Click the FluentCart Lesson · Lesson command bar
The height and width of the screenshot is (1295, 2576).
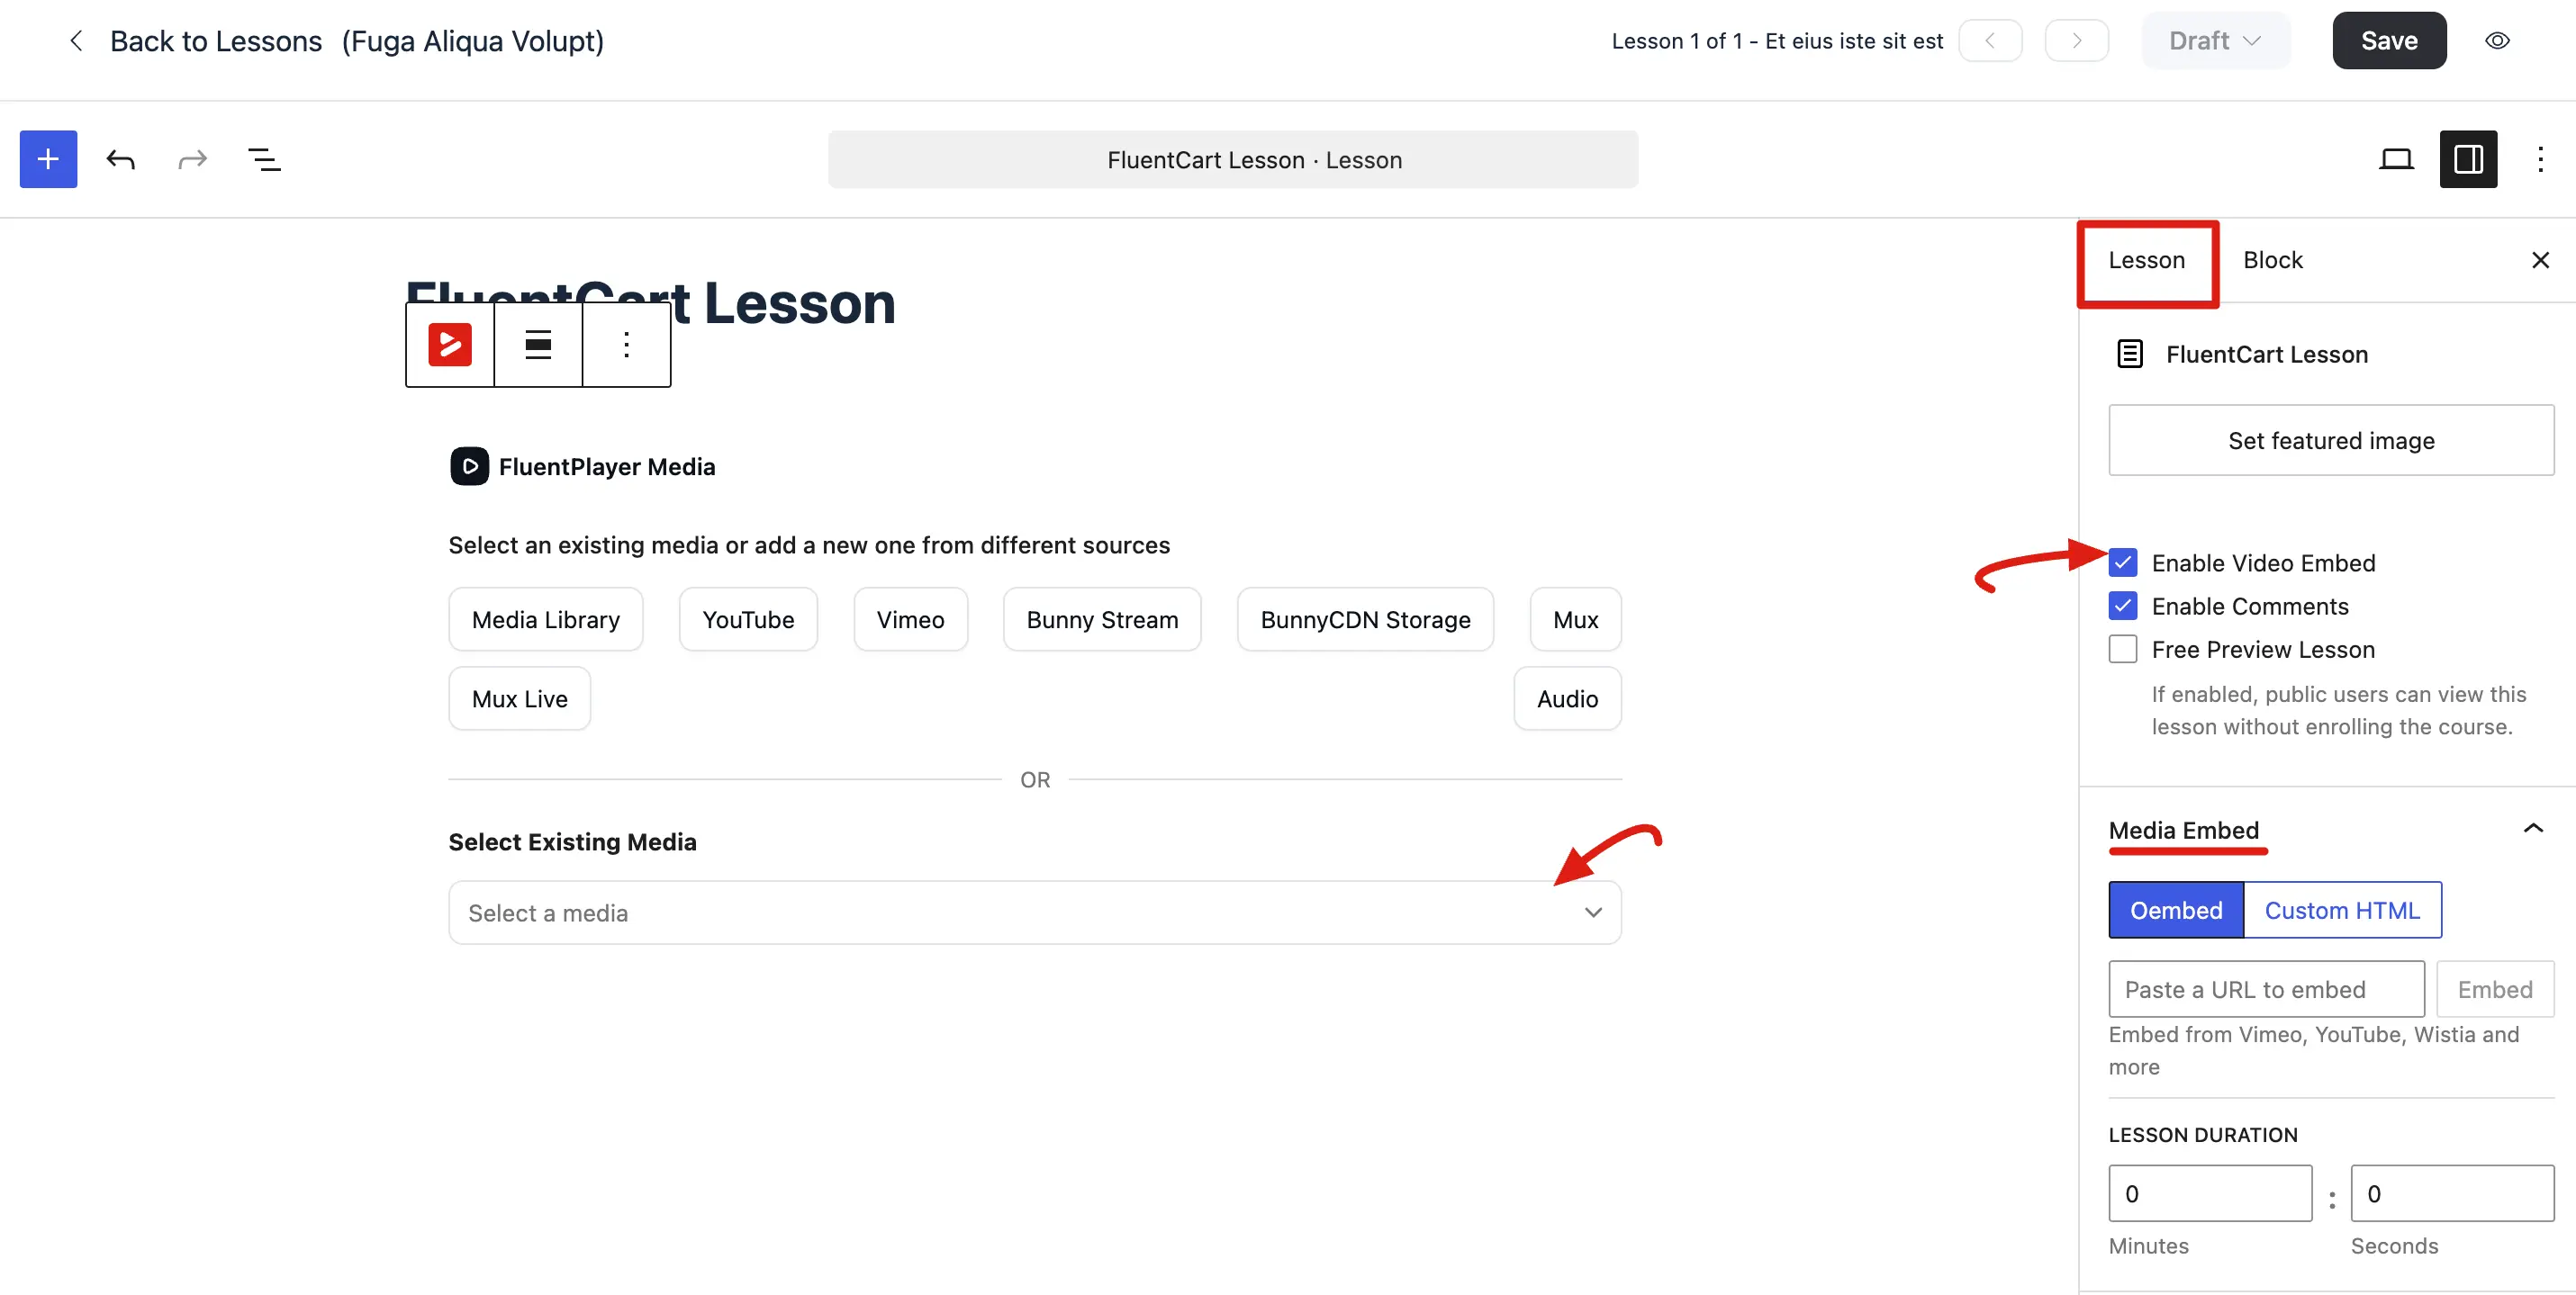pos(1233,160)
